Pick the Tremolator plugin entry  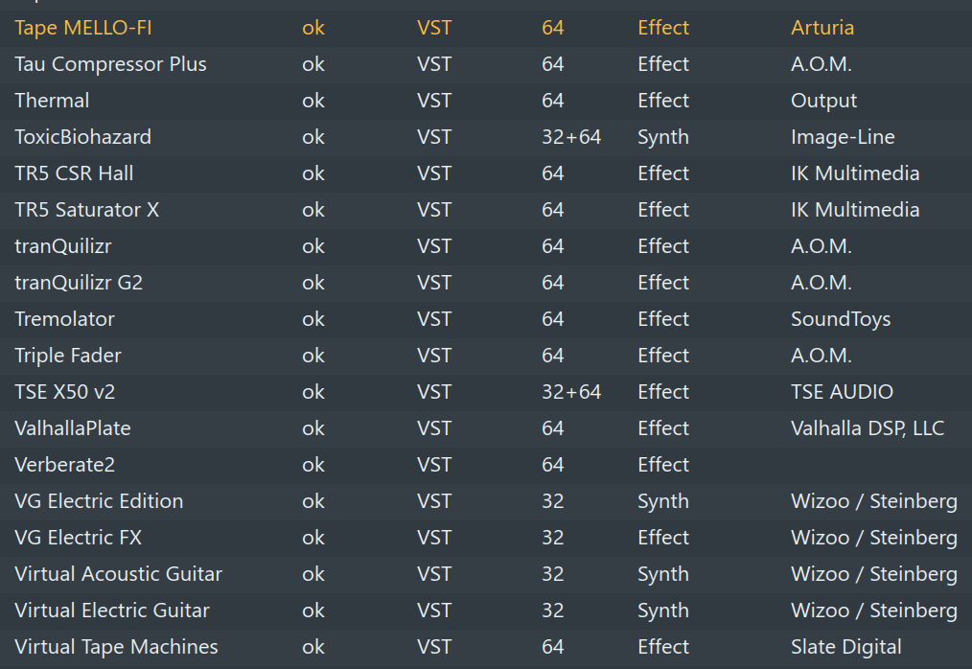64,319
